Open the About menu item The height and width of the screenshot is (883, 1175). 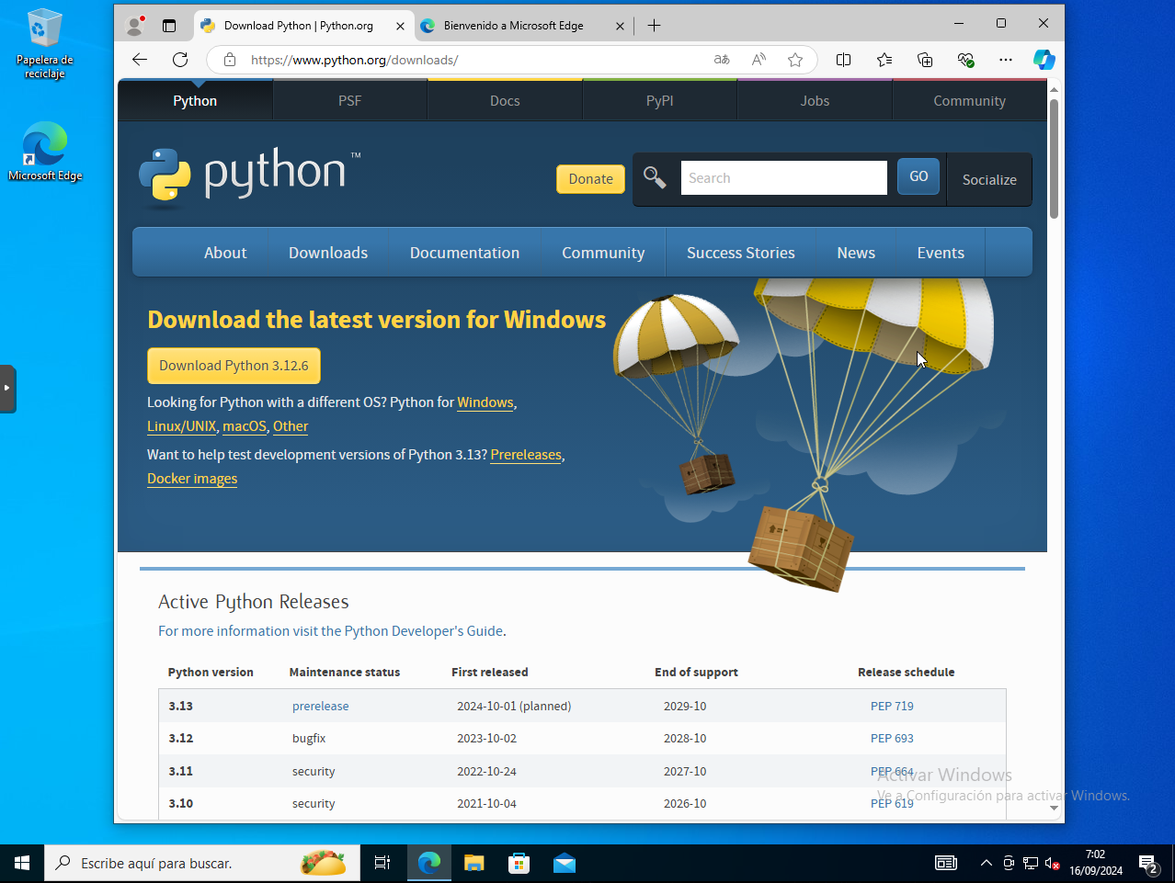pos(225,253)
